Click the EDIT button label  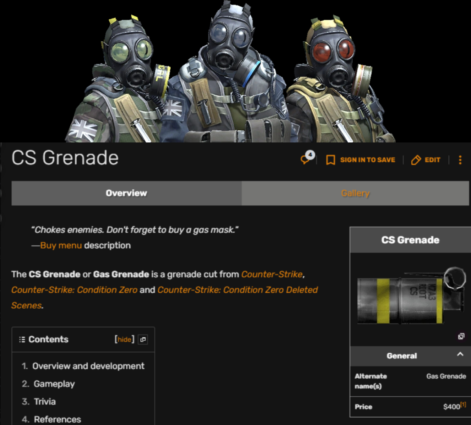click(x=432, y=160)
